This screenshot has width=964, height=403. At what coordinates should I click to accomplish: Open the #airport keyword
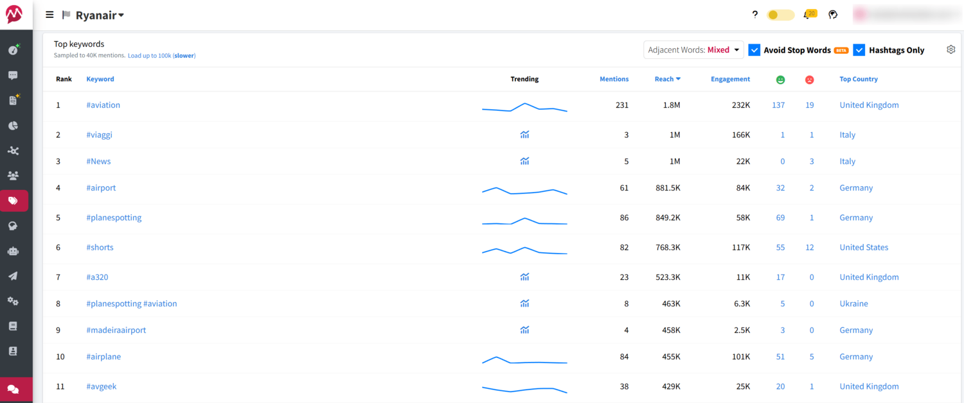[101, 188]
